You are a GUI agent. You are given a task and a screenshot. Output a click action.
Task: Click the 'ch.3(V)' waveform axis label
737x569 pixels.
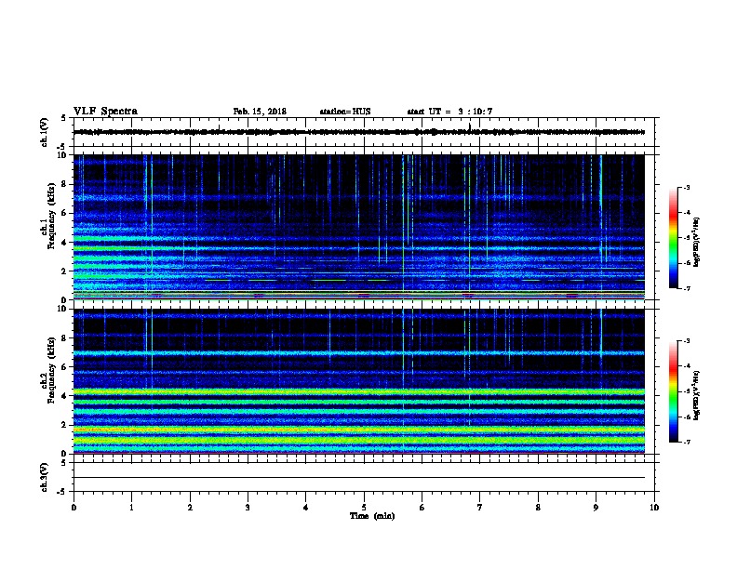44,477
